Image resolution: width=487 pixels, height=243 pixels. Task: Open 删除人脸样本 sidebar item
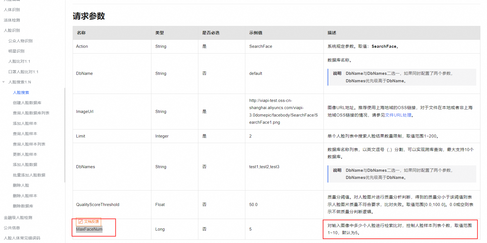click(25, 196)
